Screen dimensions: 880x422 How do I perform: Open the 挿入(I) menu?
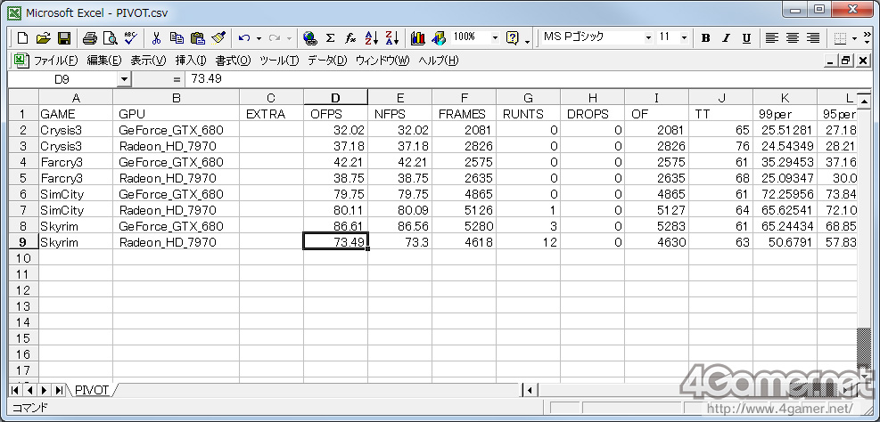191,61
